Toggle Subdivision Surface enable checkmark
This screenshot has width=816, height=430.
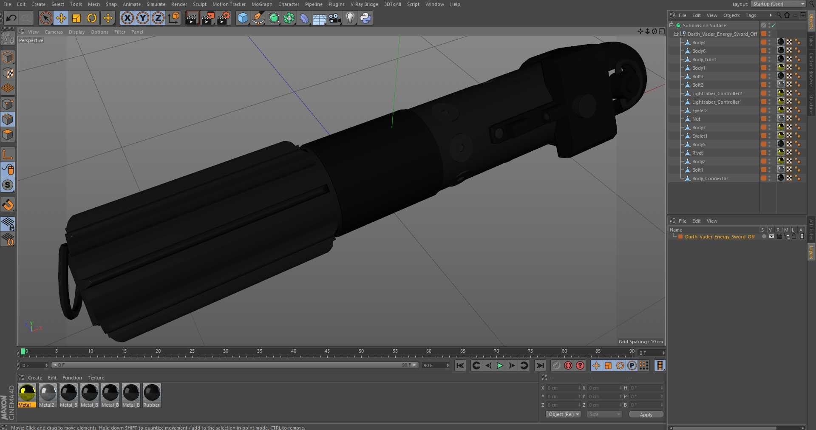pyautogui.click(x=773, y=25)
